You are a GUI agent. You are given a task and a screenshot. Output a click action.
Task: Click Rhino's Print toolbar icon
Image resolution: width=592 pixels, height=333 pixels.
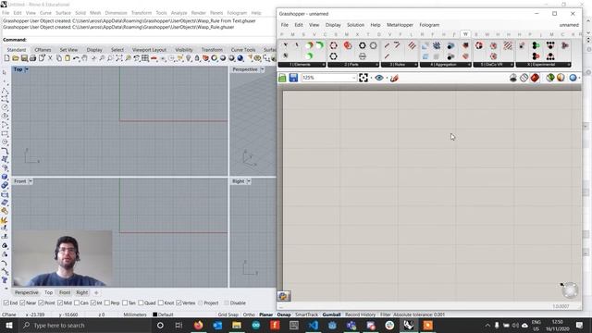coord(33,58)
